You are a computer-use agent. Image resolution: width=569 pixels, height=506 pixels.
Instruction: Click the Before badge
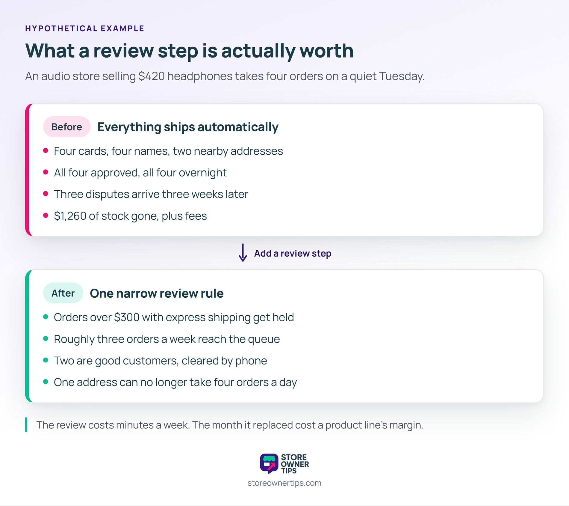tap(67, 127)
